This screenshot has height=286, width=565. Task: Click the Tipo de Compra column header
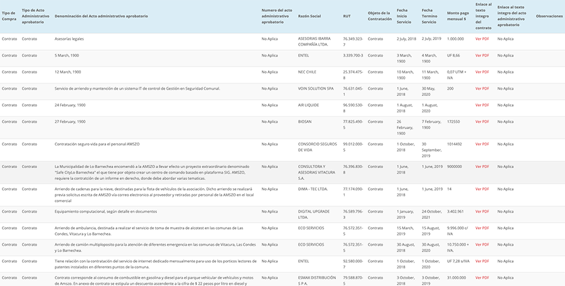click(9, 16)
